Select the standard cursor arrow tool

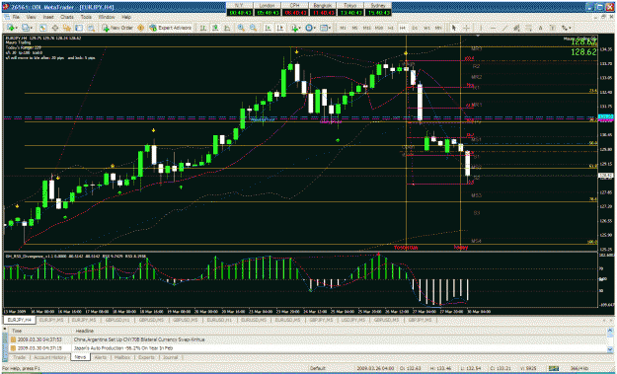pyautogui.click(x=454, y=28)
